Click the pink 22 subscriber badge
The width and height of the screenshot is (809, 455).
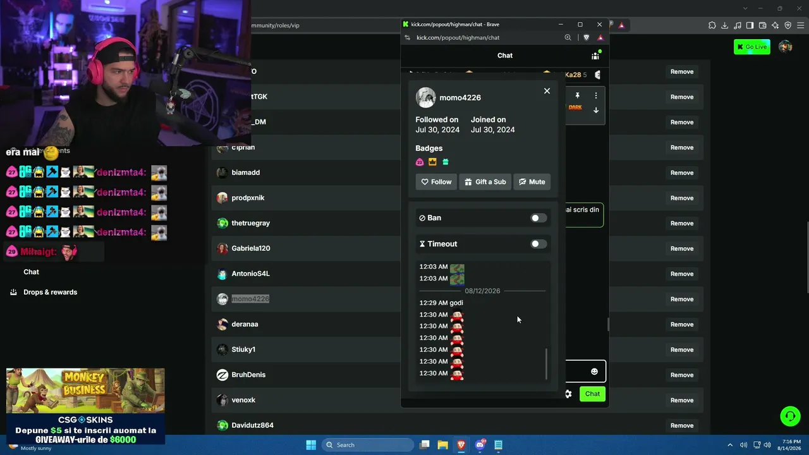420,162
